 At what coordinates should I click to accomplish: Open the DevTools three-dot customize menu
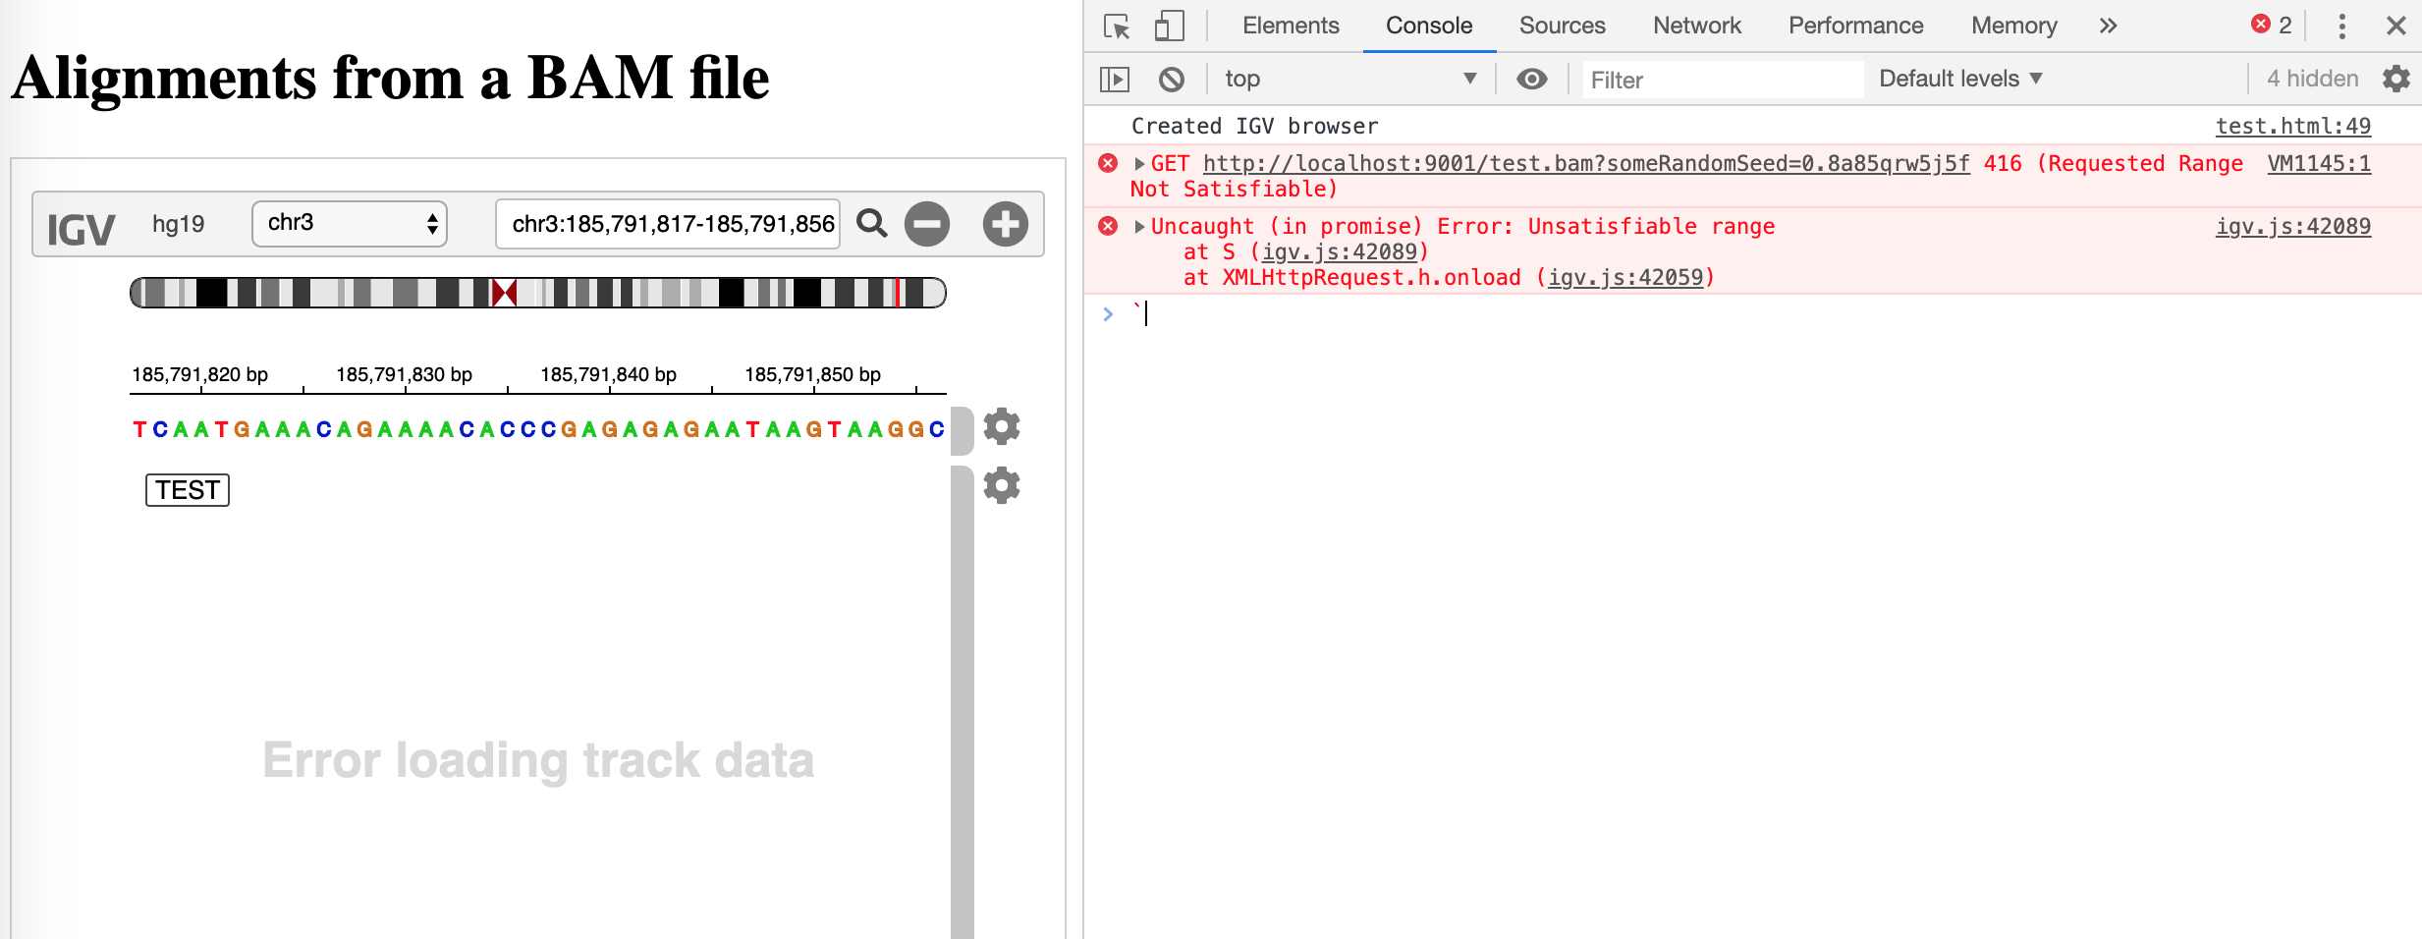(x=2341, y=26)
